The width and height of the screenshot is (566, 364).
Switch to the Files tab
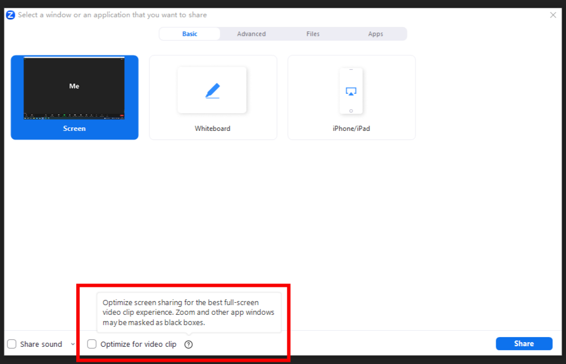[312, 34]
